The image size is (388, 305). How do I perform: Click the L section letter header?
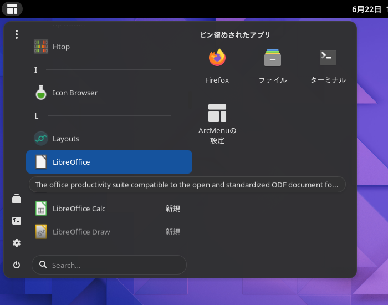click(37, 116)
